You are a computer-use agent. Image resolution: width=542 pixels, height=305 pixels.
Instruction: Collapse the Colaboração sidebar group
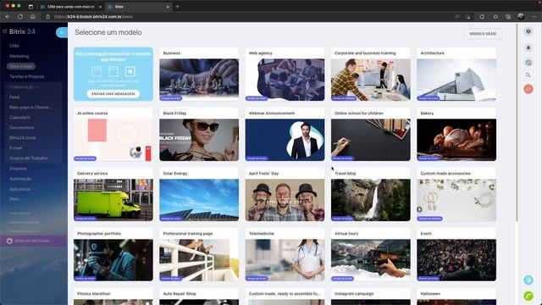click(x=24, y=86)
